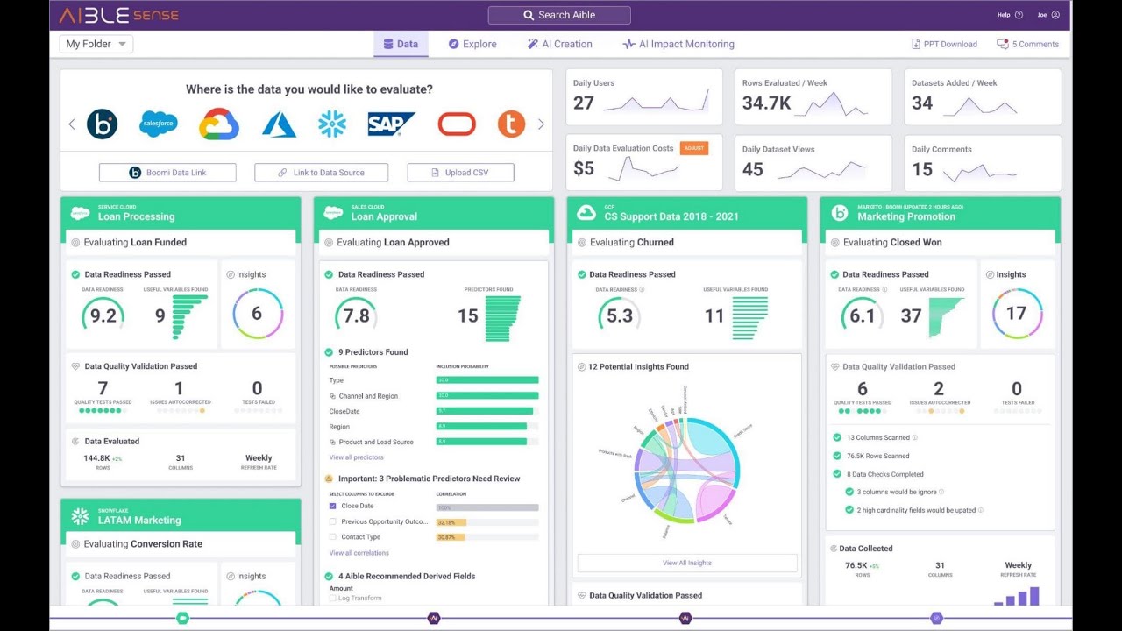Select the Microsoft Azure logo
The image size is (1122, 631).
click(279, 124)
